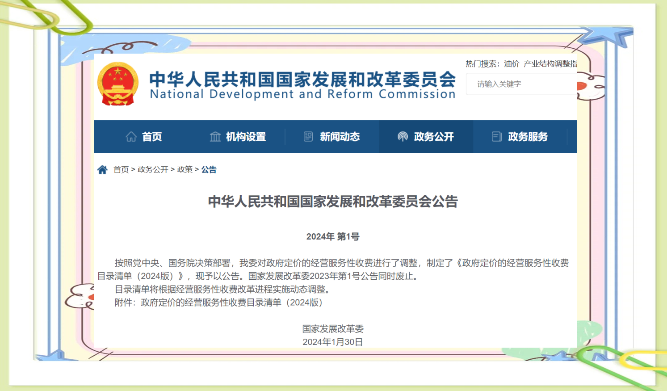This screenshot has height=391, width=667.
Task: Open the 新闻动态 navigation tab
Action: point(332,137)
